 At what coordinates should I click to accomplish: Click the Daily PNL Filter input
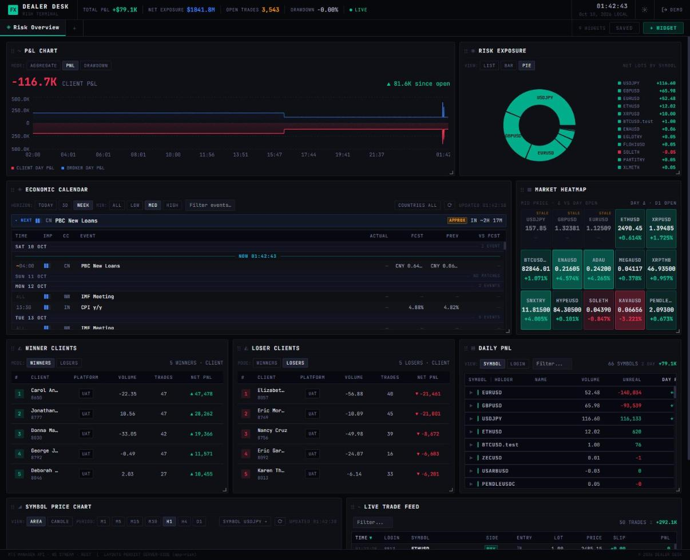[x=552, y=364]
